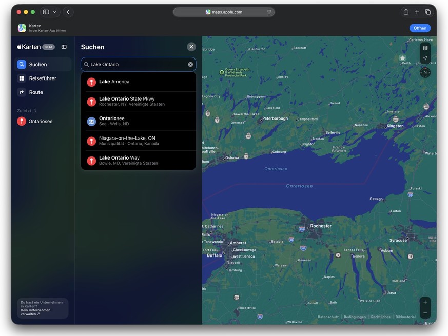The width and height of the screenshot is (448, 336).
Task: Click Rochester city label on map
Action: (x=321, y=226)
